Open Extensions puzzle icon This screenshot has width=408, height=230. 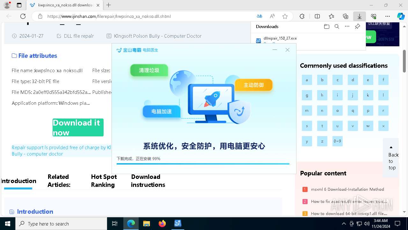(302, 16)
